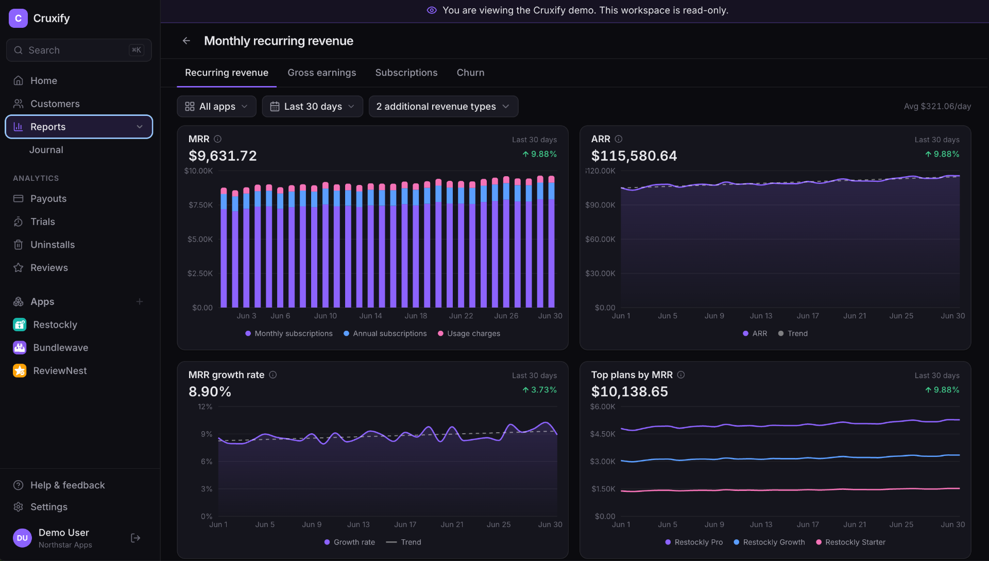The image size is (989, 561).
Task: Switch to the Recurring revenue tab
Action: [x=227, y=73]
